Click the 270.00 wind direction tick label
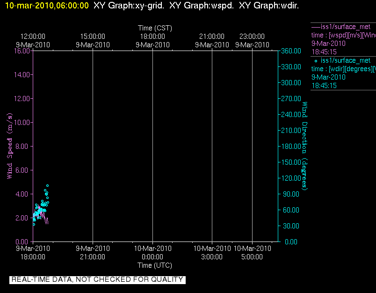376x293 pixels. pyautogui.click(x=291, y=99)
